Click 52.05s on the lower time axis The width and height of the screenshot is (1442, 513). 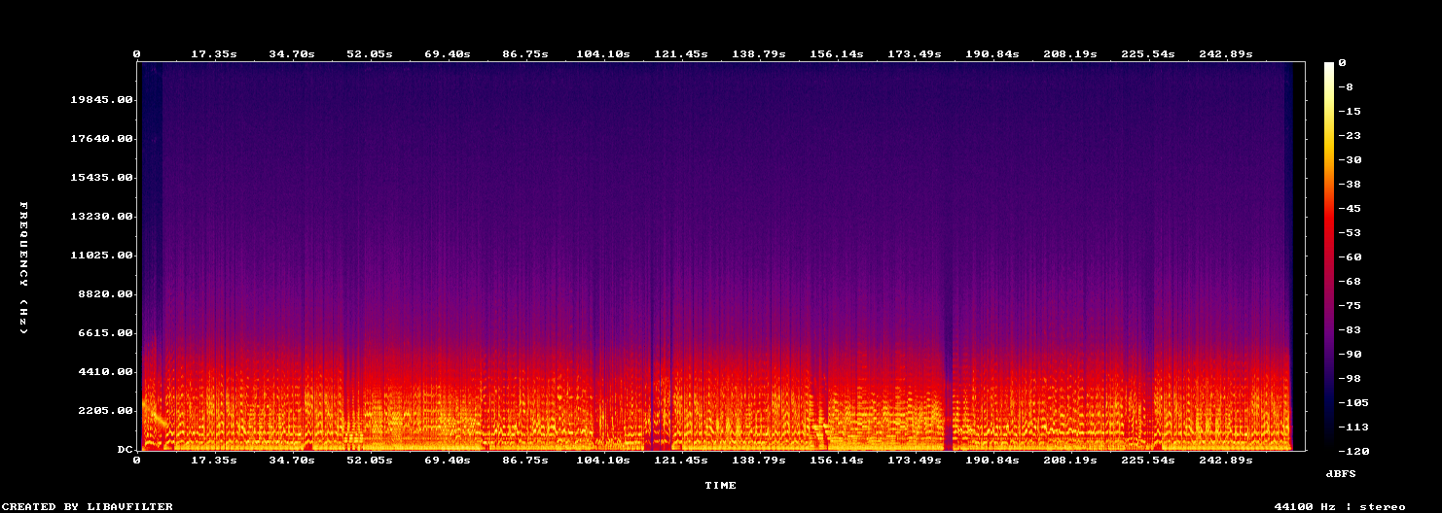[370, 460]
